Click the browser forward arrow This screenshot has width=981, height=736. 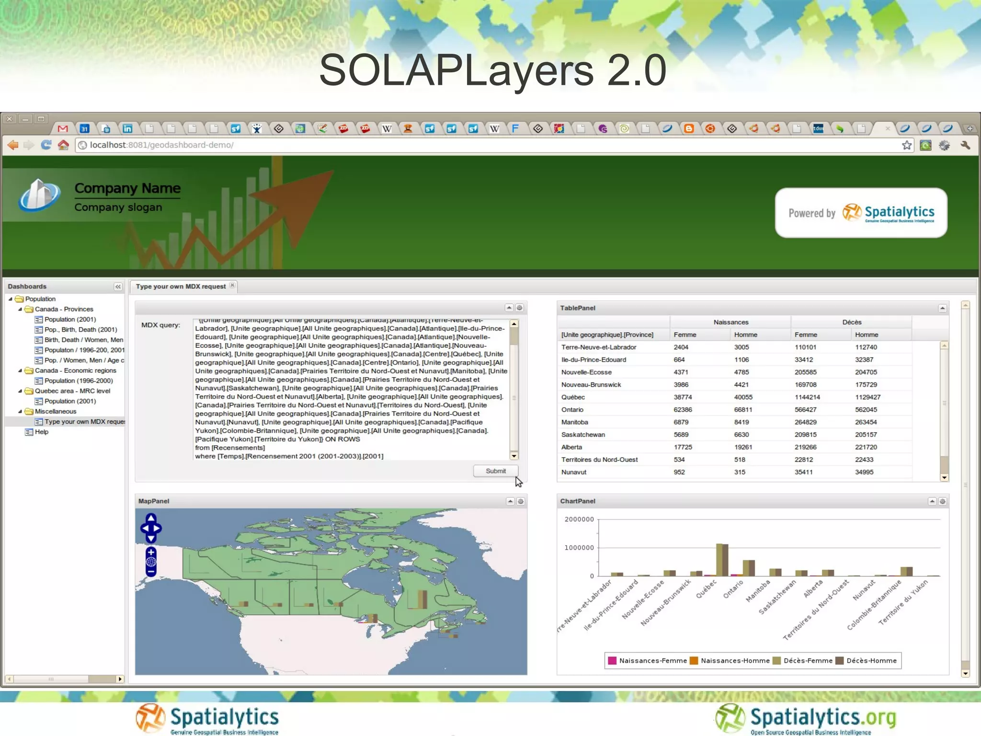pos(29,145)
